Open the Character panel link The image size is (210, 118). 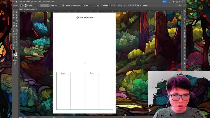pyautogui.click(x=68, y=6)
